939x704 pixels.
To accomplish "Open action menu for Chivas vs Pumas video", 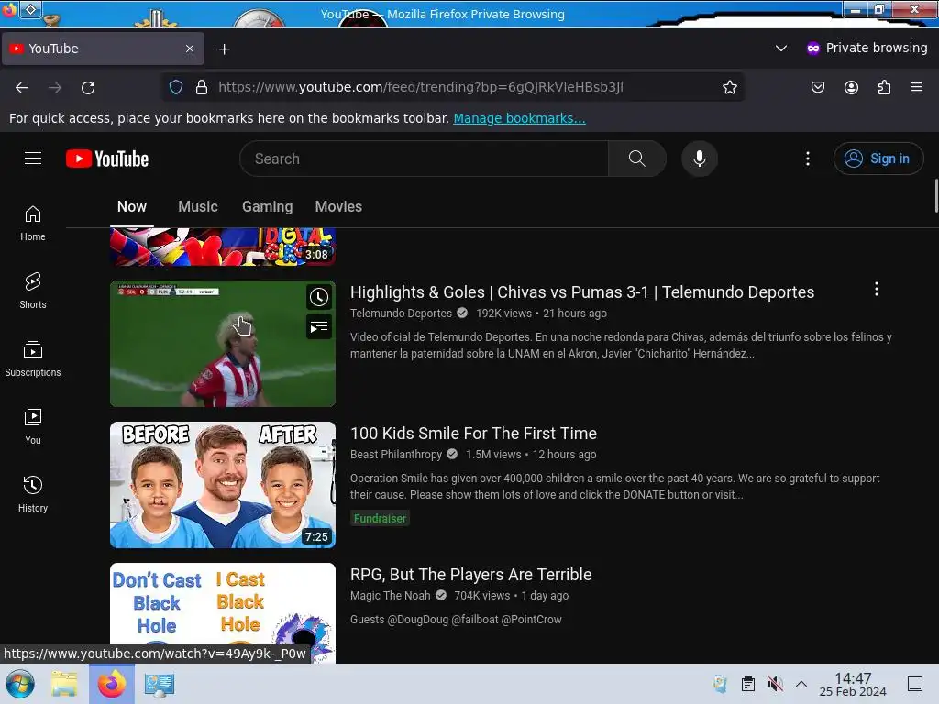I will pyautogui.click(x=876, y=289).
